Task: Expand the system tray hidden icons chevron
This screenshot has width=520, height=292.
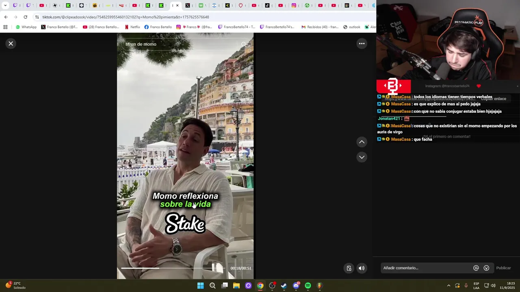Action: coord(448,286)
